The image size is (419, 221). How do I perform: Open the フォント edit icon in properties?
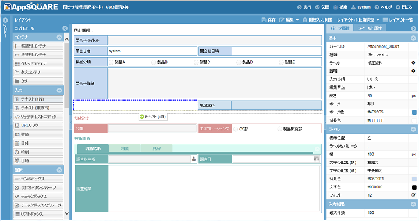(413, 195)
